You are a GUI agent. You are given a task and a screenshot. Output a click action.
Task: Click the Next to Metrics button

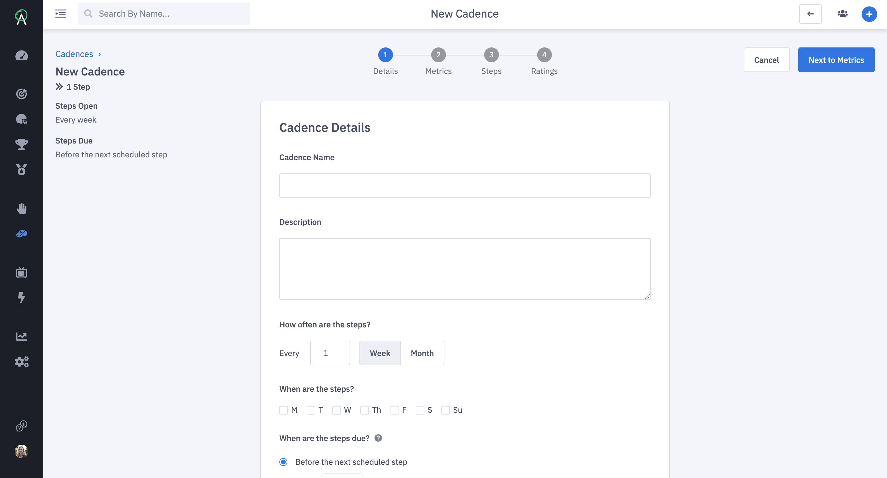pos(836,60)
